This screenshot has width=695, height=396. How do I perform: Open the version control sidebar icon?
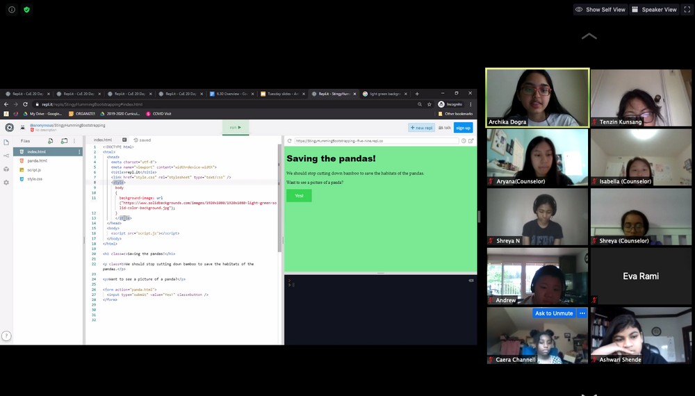tap(6, 156)
